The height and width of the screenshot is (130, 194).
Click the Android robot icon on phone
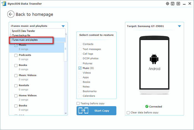[154, 59]
